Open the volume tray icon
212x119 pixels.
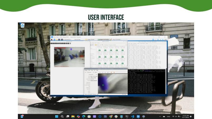[x=176, y=116]
